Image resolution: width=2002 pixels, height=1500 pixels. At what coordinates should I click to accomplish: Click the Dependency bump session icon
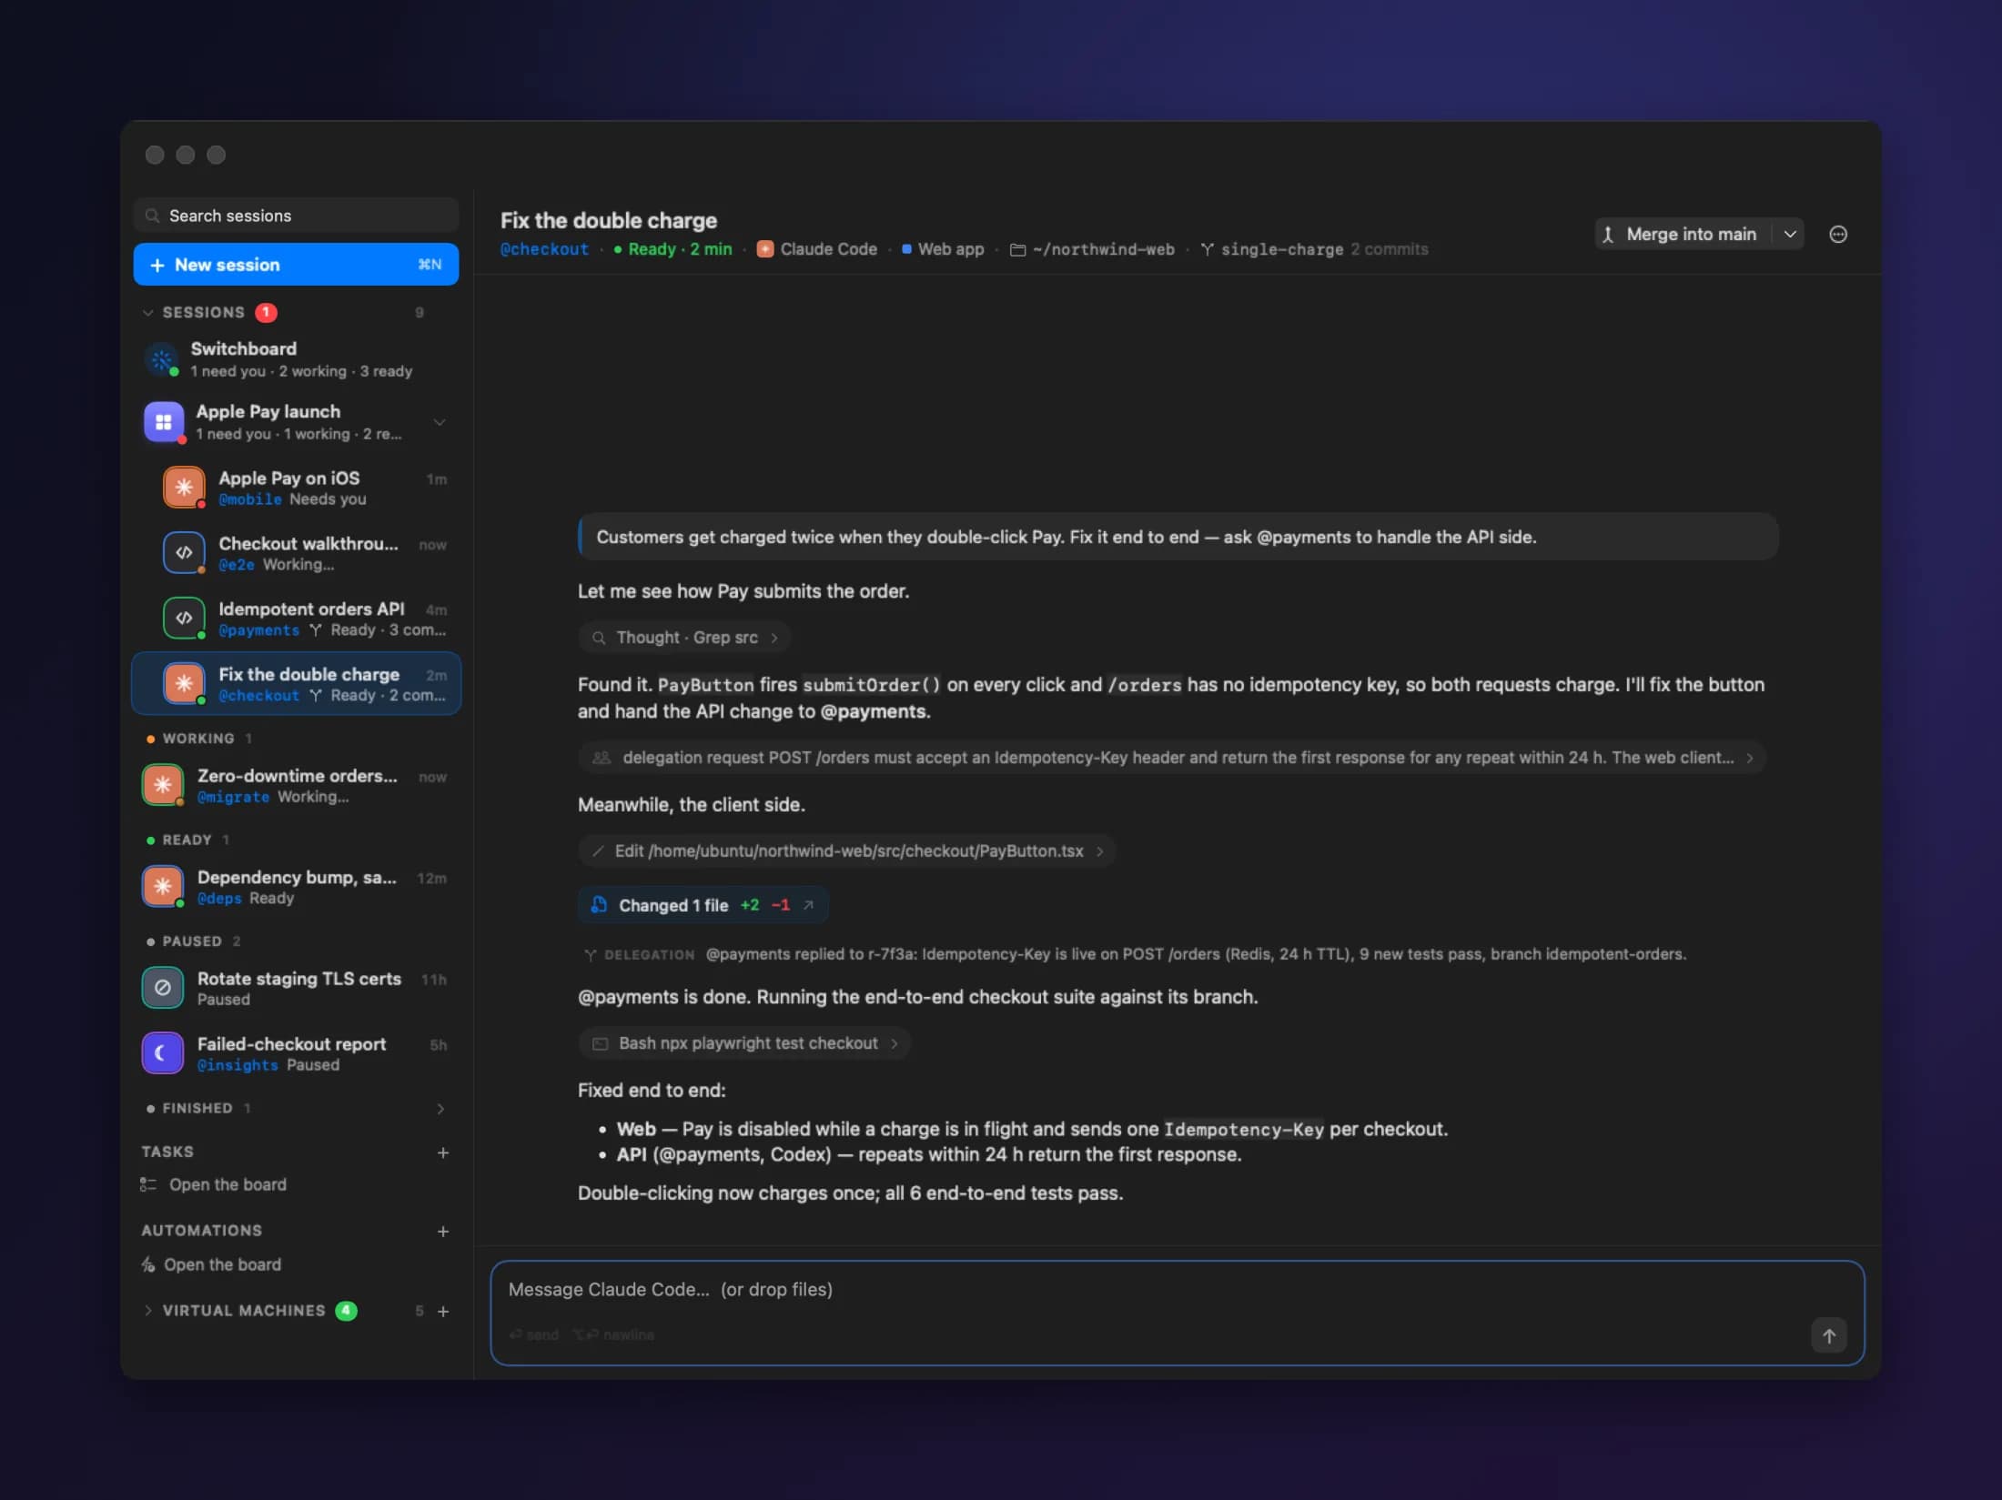pos(163,887)
